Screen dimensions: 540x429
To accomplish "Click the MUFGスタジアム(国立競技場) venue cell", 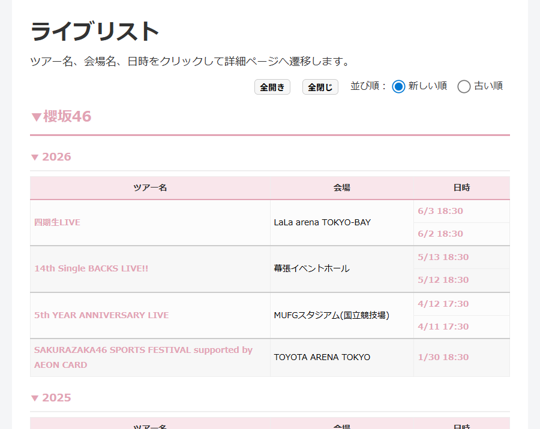I will coord(331,315).
